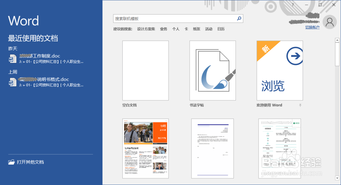Screen dimensions: 341x185
Task: Click the vertical scrollbar thumb
Action: pos(337,54)
